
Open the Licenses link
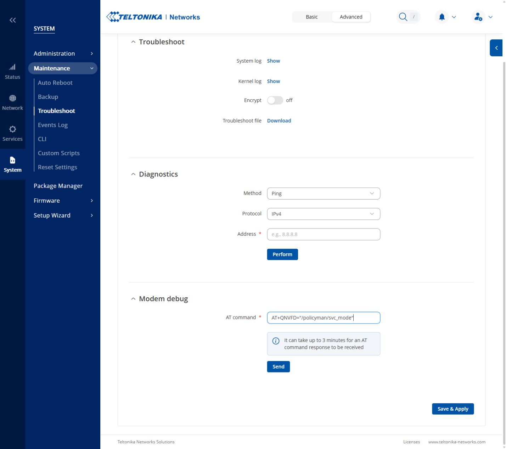pos(412,442)
